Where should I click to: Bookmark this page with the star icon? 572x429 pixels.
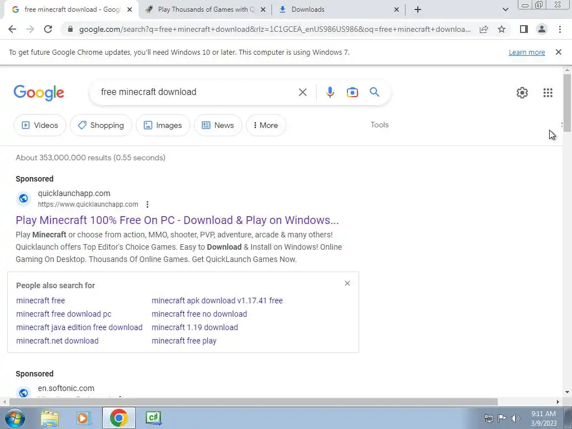502,29
